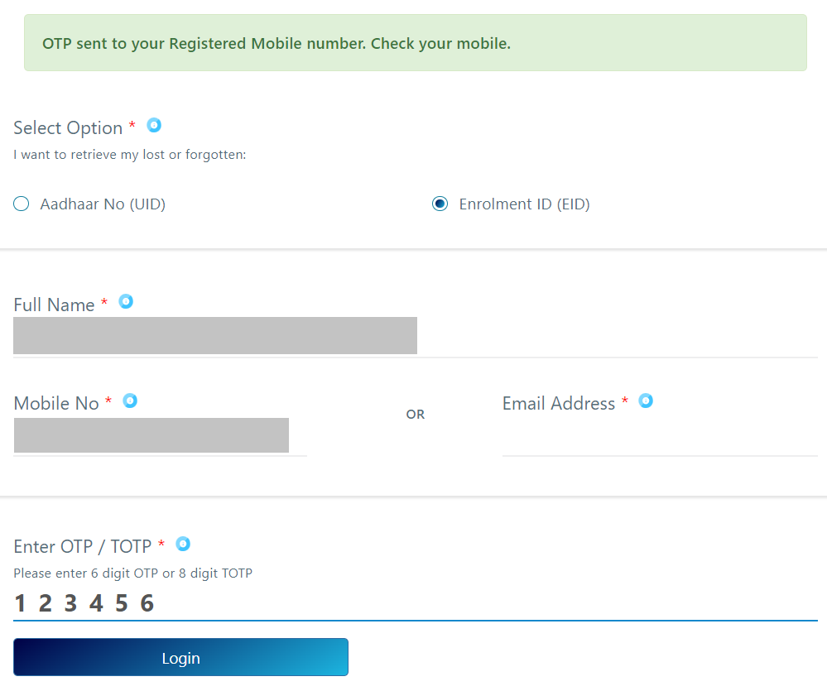Viewport: 827px width, 691px height.
Task: Click the "Email Address" field label
Action: [559, 404]
